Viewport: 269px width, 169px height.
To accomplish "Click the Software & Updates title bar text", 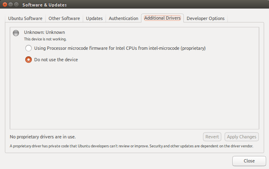I will pos(44,5).
